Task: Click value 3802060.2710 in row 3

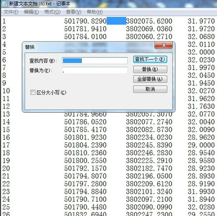Action: 149,37
